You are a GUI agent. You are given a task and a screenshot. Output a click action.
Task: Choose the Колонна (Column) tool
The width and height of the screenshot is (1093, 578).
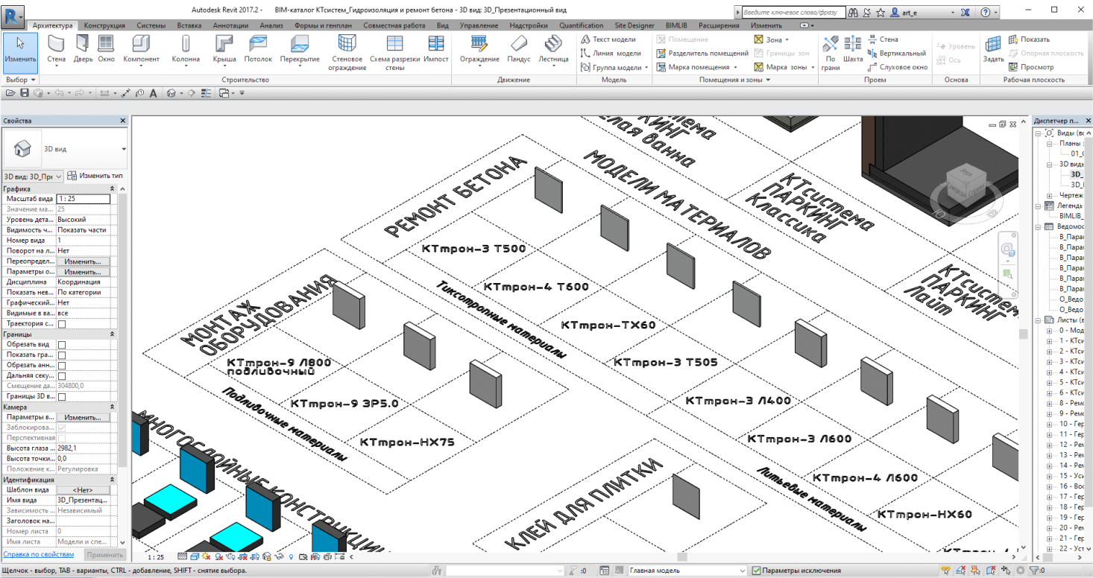(186, 49)
